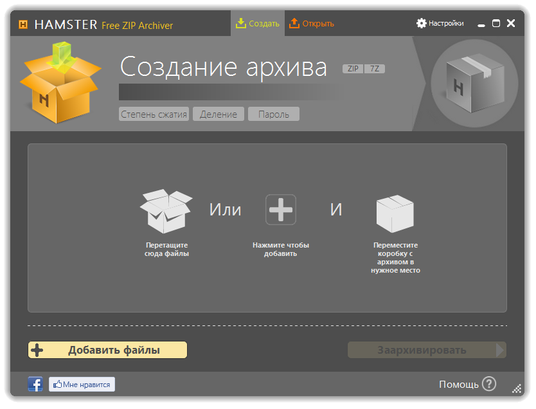
Task: Select ZIP archive format
Action: 352,68
